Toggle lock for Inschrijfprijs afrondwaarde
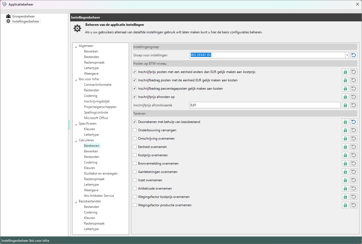 (345, 105)
